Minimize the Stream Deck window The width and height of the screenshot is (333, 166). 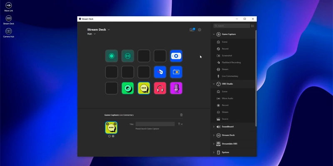tap(237, 19)
